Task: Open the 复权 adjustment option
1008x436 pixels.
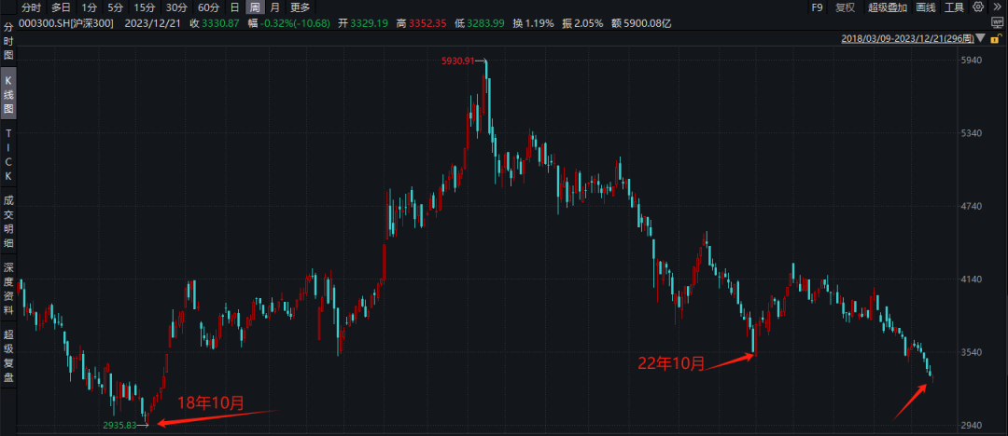Action: (x=846, y=7)
